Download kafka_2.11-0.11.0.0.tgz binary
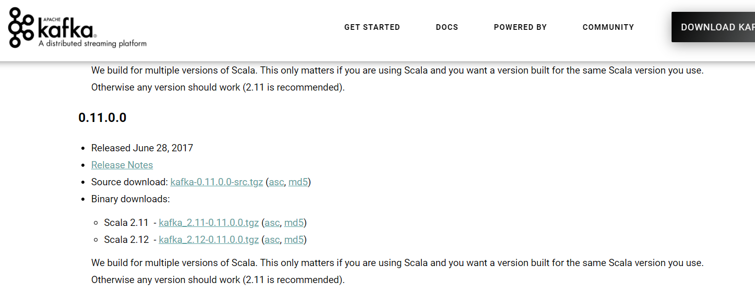 (x=209, y=223)
